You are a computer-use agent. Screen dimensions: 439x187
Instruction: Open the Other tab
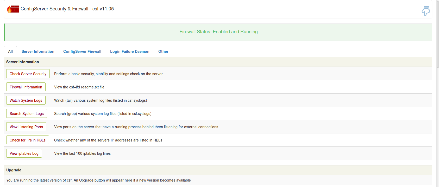pos(163,51)
